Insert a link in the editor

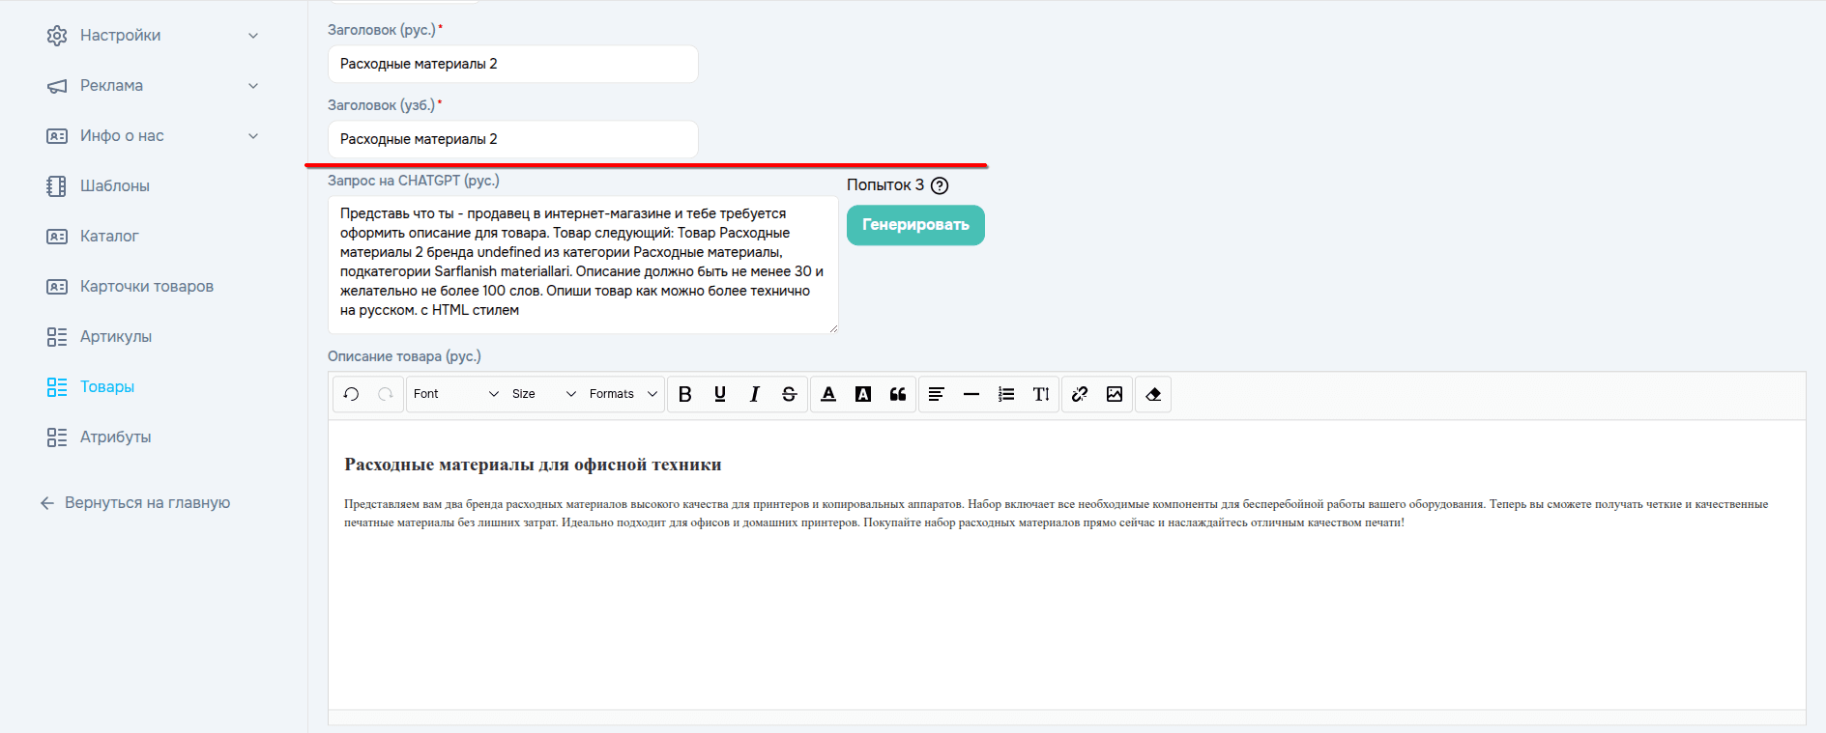1080,394
